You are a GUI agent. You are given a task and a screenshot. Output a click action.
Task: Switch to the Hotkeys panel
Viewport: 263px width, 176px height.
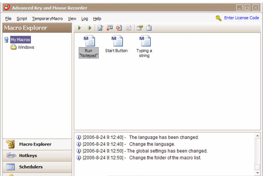(x=37, y=155)
